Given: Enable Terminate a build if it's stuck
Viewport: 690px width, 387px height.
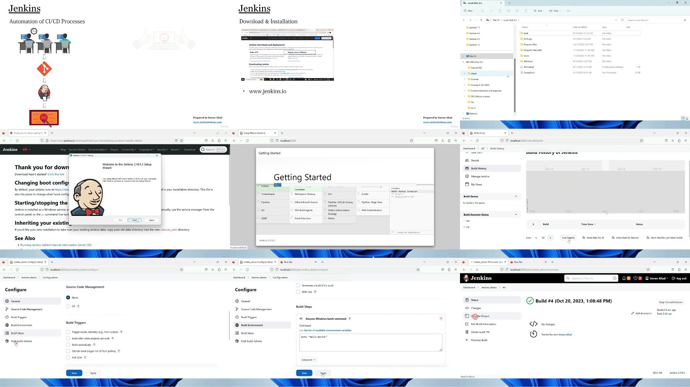Looking at the screenshot, I should 298,286.
